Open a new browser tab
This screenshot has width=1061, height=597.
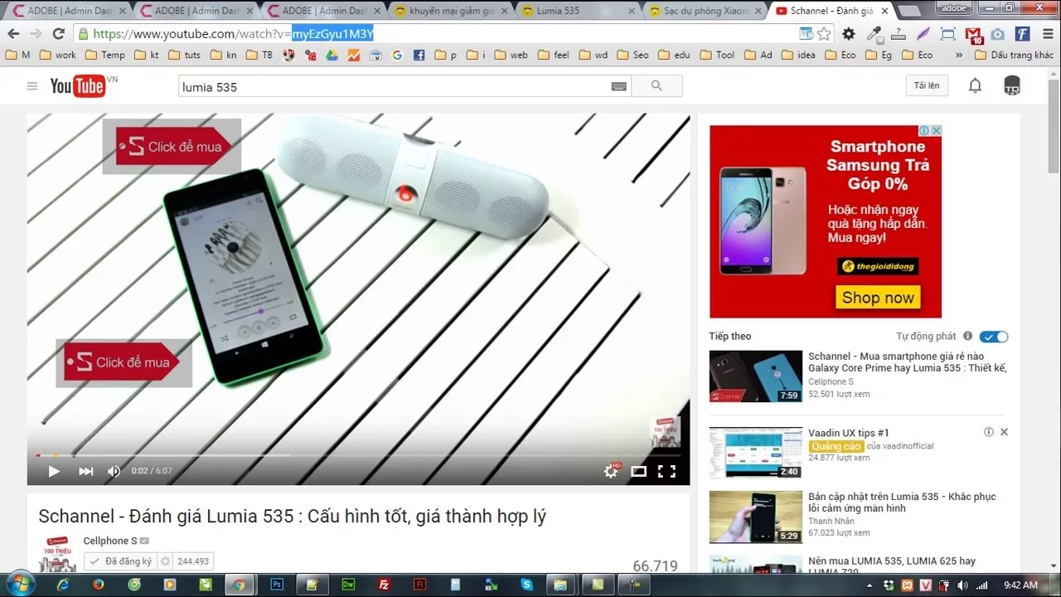tap(909, 12)
